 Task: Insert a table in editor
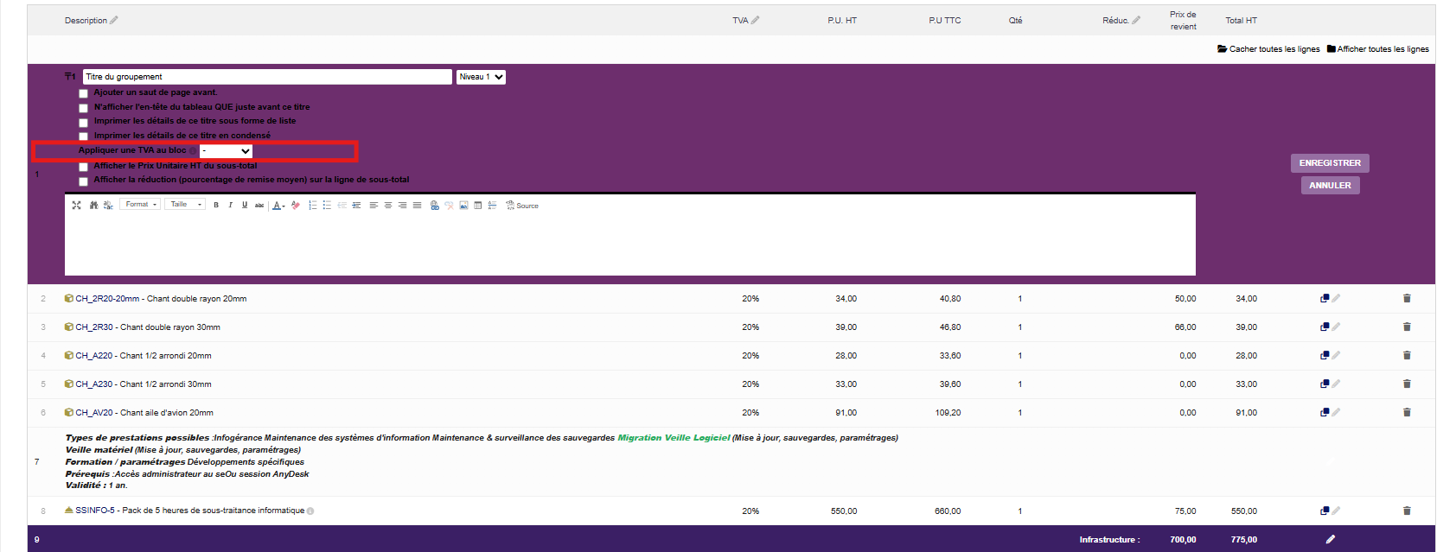click(477, 205)
